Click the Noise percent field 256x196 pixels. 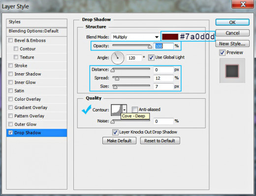pyautogui.click(x=163, y=121)
